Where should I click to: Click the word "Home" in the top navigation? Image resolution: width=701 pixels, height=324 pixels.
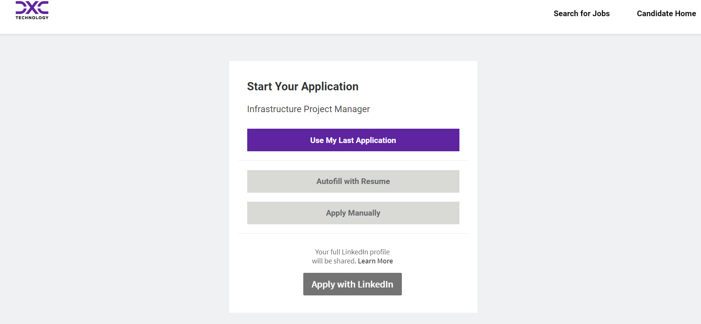[x=685, y=14]
